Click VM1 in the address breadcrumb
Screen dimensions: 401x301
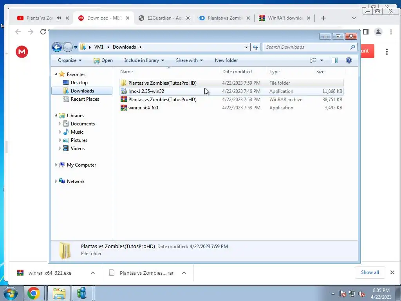(99, 47)
